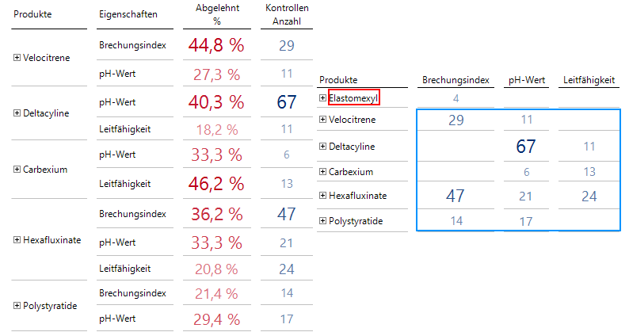
Task: Click Elastomexyl's Brechungsindex value 4
Action: tap(456, 98)
